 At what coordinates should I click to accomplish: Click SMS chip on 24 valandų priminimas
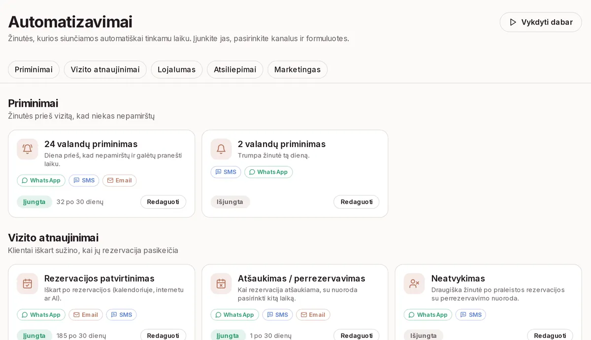click(84, 181)
